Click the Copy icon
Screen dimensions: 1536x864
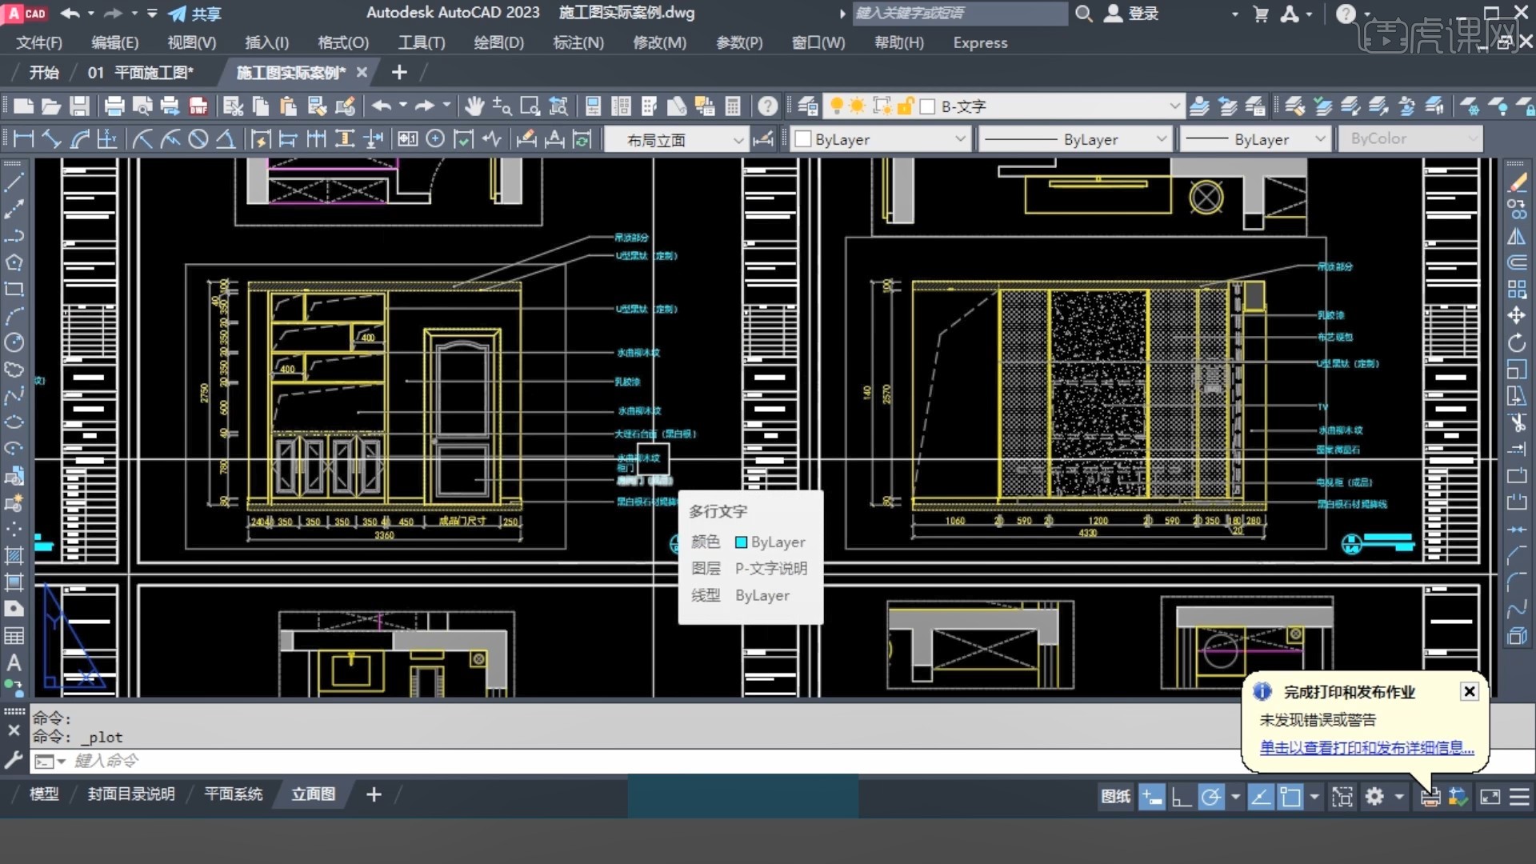261,106
